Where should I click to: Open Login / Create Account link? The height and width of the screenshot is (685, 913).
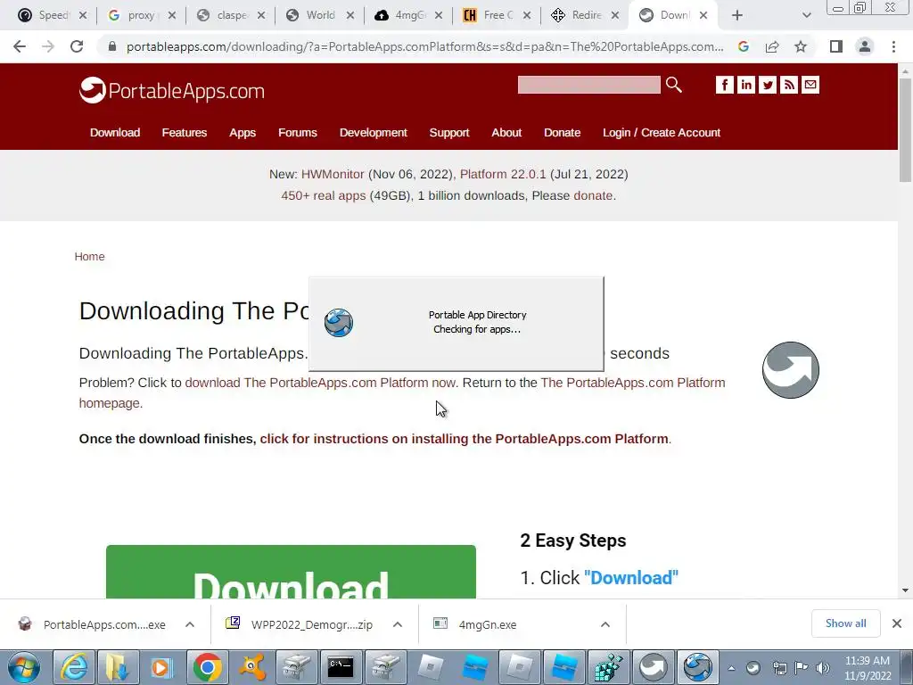[662, 133]
